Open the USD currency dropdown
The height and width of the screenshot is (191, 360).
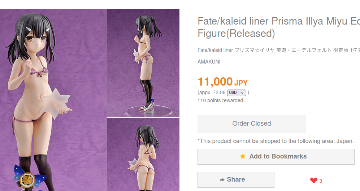237,92
